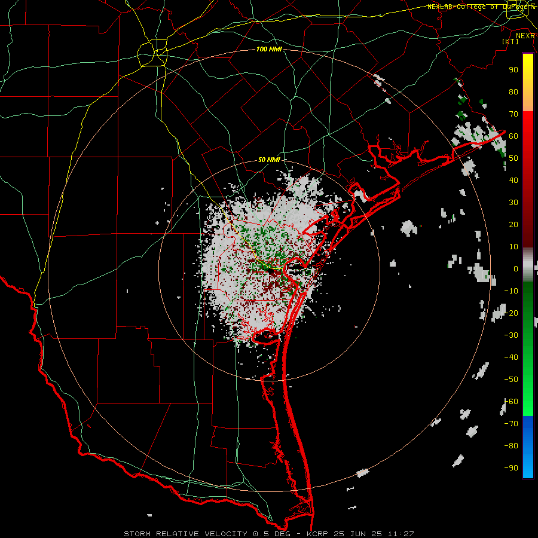Click the 40 value on the velocity scale

pyautogui.click(x=513, y=181)
